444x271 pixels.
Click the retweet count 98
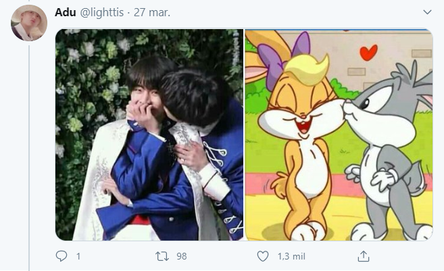(x=182, y=256)
